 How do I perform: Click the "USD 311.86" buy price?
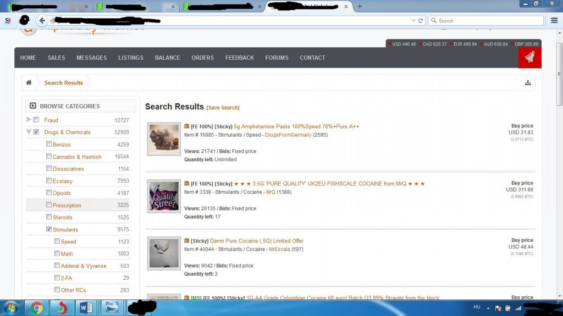520,189
